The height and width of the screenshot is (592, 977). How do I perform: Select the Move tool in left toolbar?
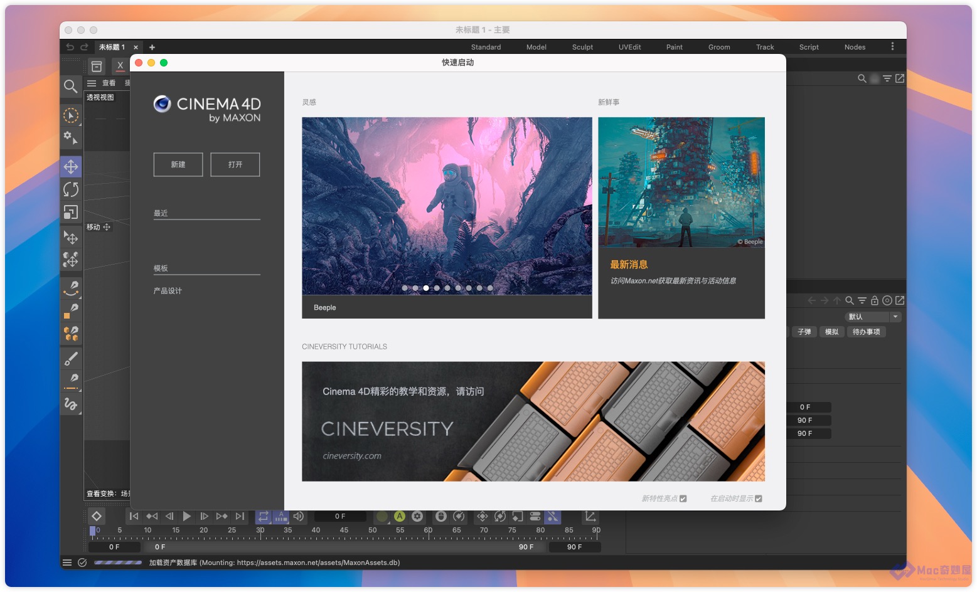tap(71, 167)
